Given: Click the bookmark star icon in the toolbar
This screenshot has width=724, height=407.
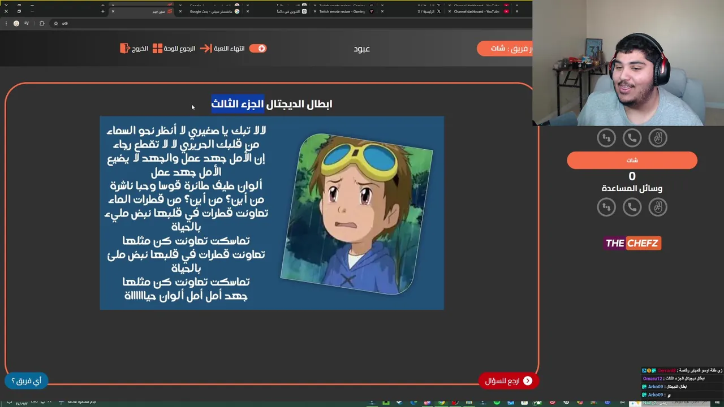Looking at the screenshot, I should (x=55, y=23).
